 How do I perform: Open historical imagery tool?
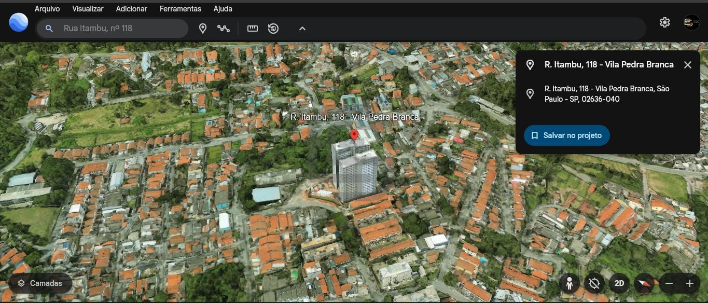pyautogui.click(x=273, y=29)
